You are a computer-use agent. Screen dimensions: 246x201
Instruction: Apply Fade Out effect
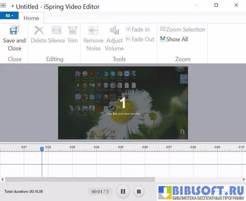(x=140, y=39)
